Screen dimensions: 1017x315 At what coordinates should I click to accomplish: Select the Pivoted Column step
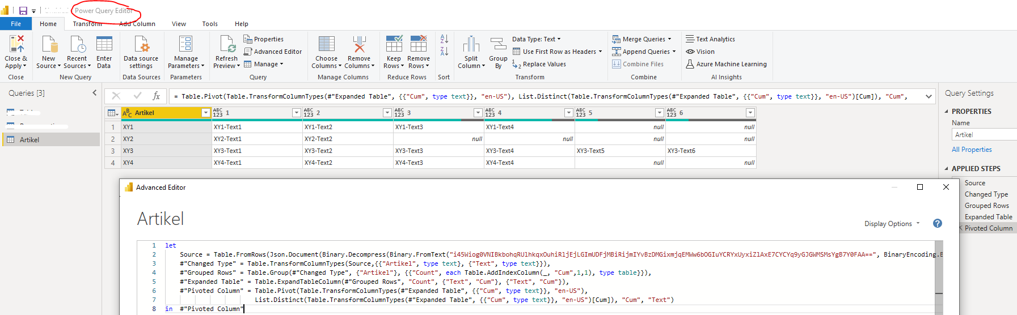click(988, 228)
